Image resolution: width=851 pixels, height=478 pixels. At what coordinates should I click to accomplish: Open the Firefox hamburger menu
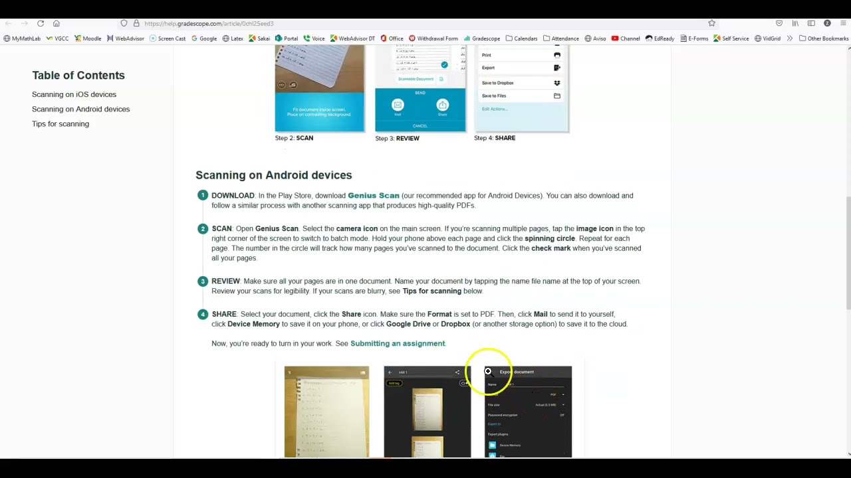pyautogui.click(x=843, y=23)
